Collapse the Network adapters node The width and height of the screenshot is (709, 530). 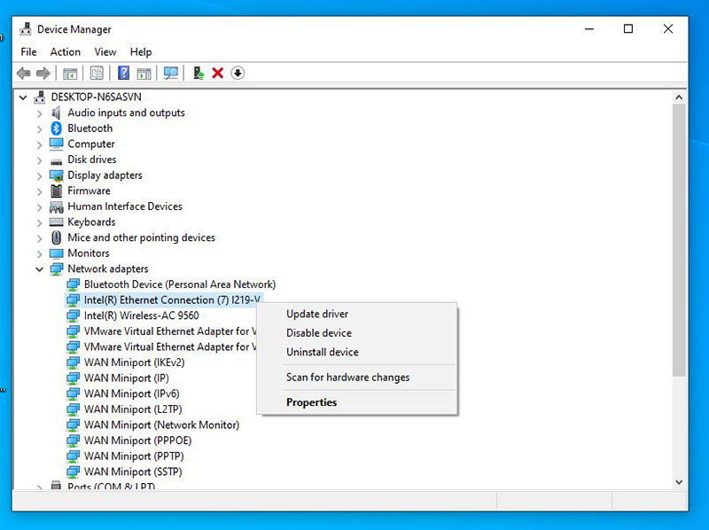39,269
